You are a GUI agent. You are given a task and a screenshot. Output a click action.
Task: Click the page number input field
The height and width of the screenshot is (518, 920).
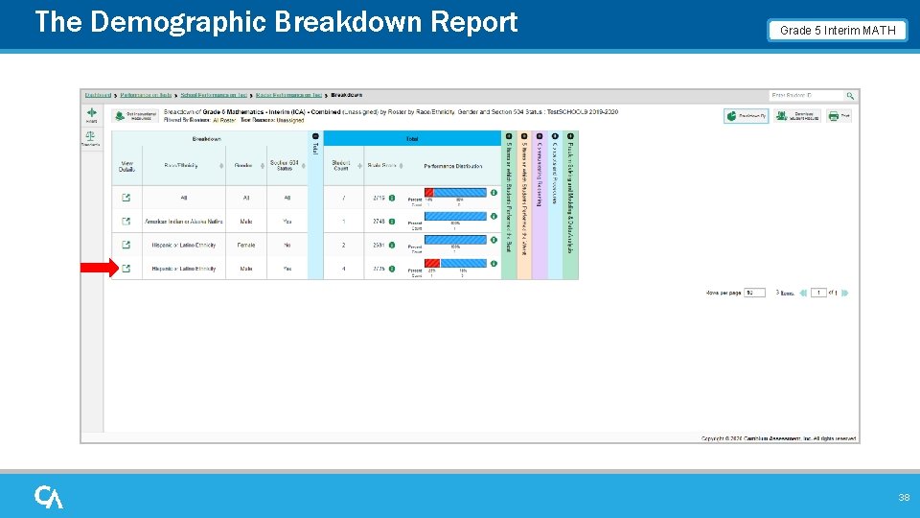[x=818, y=293]
